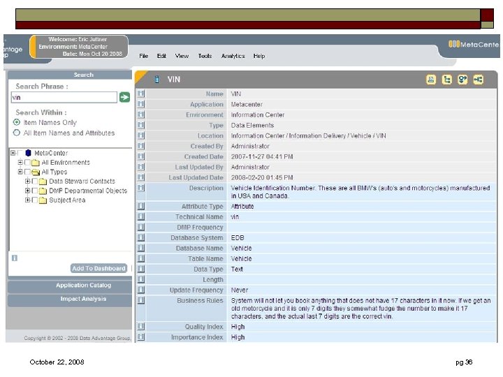The width and height of the screenshot is (503, 377).
Task: Open the View menu
Action: (x=182, y=56)
